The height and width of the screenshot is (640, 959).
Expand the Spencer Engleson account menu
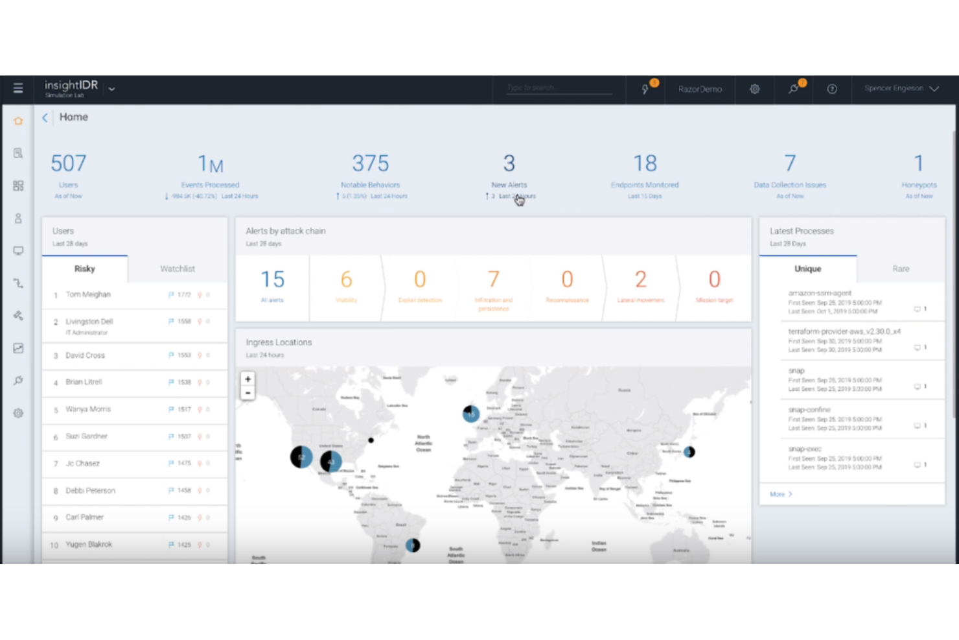point(902,88)
